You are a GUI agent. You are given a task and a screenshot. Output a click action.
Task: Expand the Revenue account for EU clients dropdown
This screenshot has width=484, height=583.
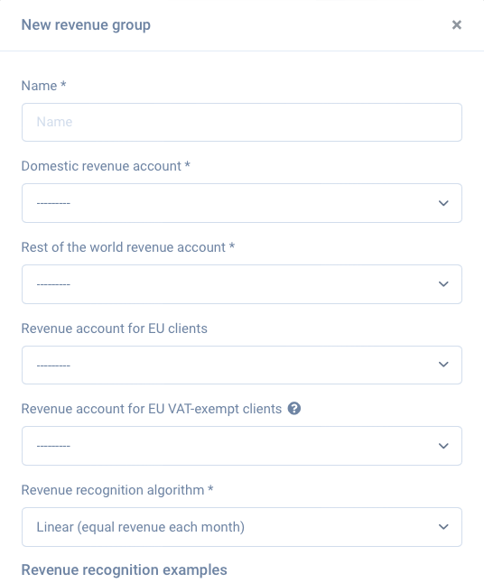click(242, 365)
